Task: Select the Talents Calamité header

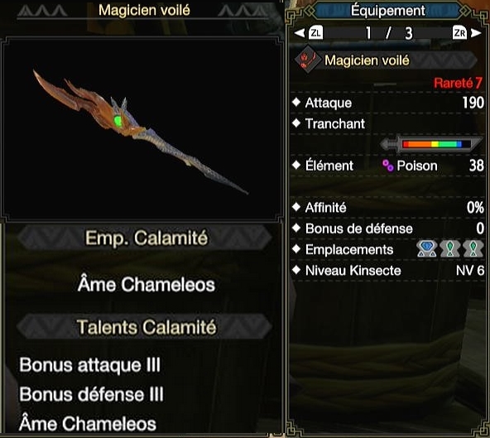Action: coord(146,327)
